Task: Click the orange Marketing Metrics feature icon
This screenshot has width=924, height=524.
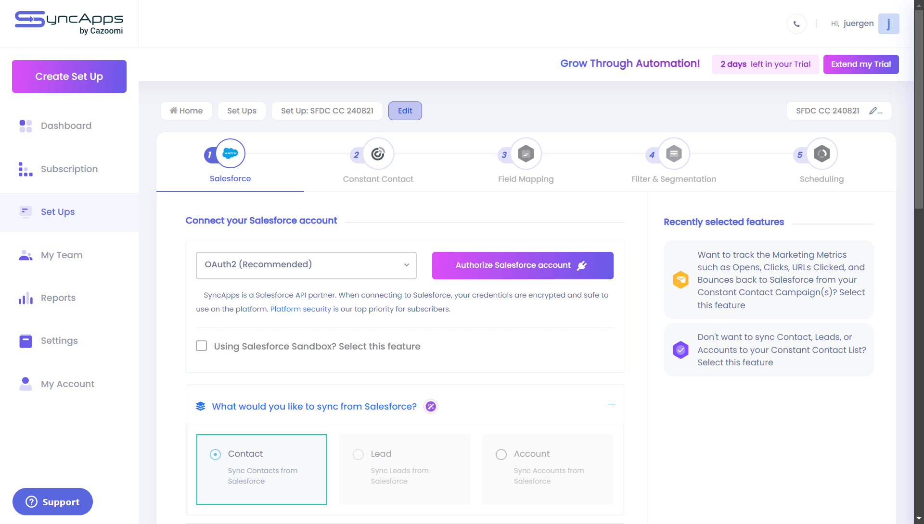Action: click(x=680, y=280)
